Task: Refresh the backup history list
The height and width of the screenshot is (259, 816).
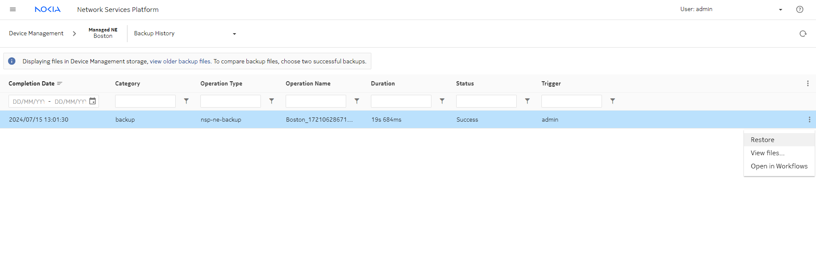Action: click(803, 34)
